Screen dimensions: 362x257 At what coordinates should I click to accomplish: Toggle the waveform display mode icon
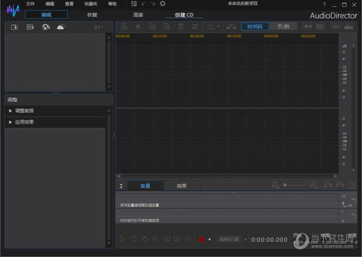[336, 27]
